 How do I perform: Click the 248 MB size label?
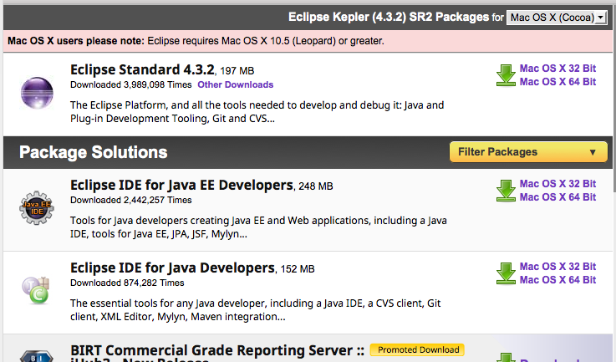point(315,186)
